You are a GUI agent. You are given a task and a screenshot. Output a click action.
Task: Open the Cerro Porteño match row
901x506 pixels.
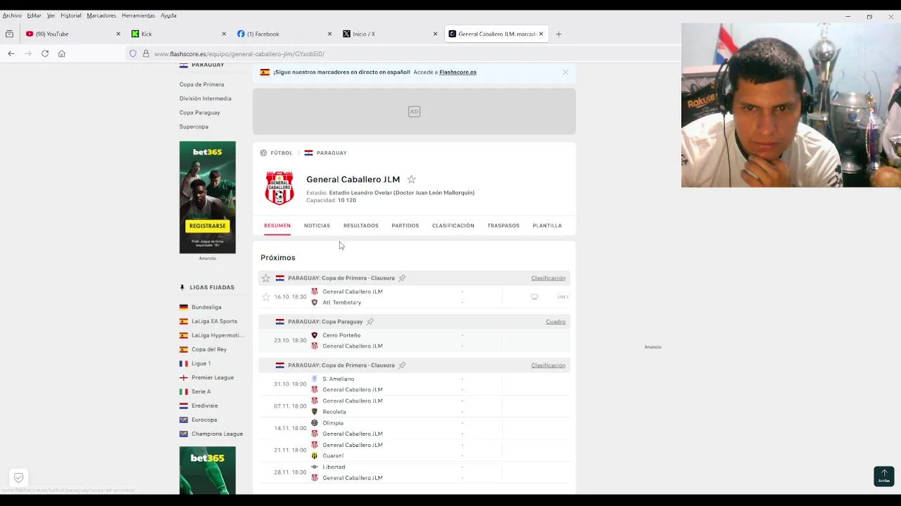[x=414, y=340]
